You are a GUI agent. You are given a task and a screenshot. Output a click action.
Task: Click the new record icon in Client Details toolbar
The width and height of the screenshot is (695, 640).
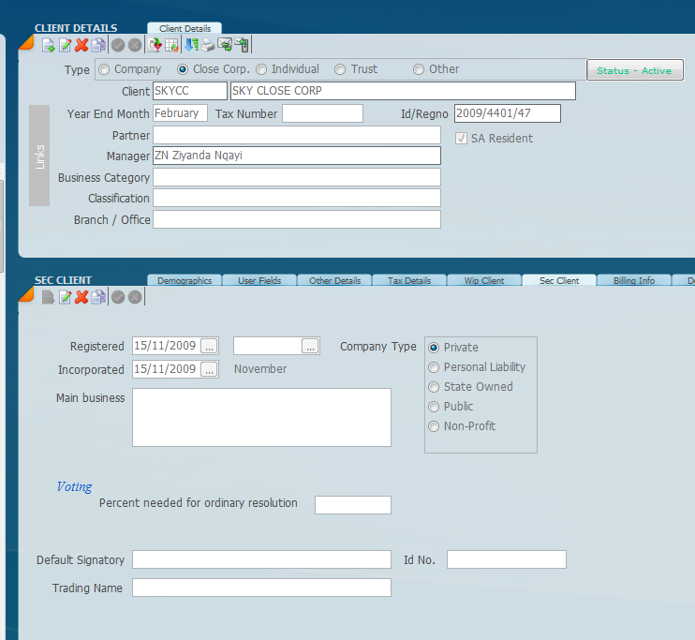click(x=49, y=45)
